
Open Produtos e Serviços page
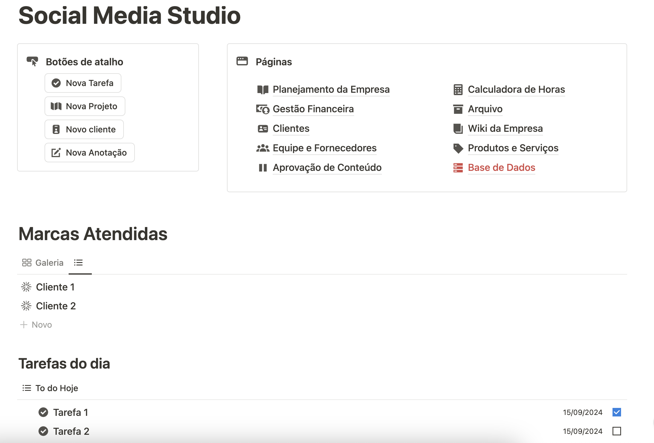pos(513,148)
